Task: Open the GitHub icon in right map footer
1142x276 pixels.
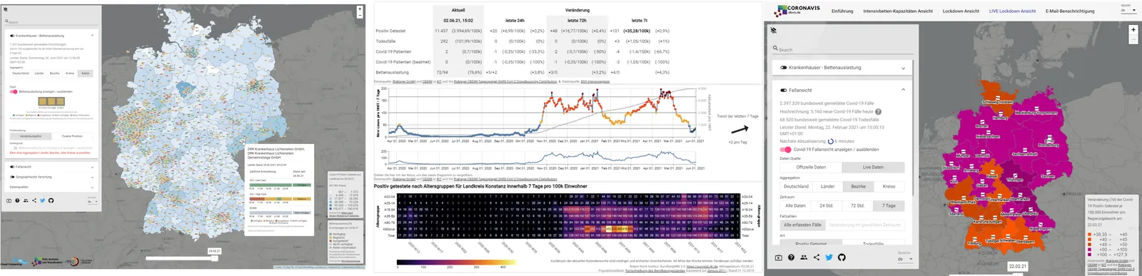Action: (x=842, y=257)
